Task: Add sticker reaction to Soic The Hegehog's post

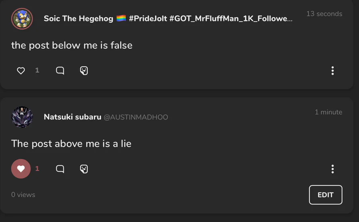Action: [x=84, y=71]
